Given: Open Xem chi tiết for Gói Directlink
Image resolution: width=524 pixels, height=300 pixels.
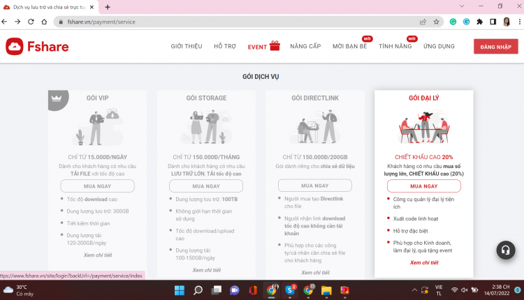Looking at the screenshot, I should (316, 273).
